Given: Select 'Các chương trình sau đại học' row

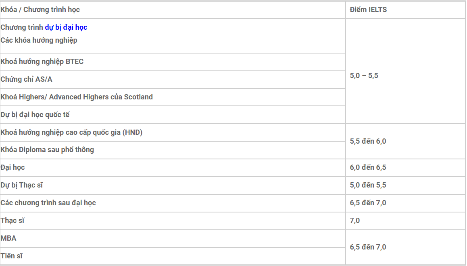Looking at the screenshot, I should coord(48,203).
